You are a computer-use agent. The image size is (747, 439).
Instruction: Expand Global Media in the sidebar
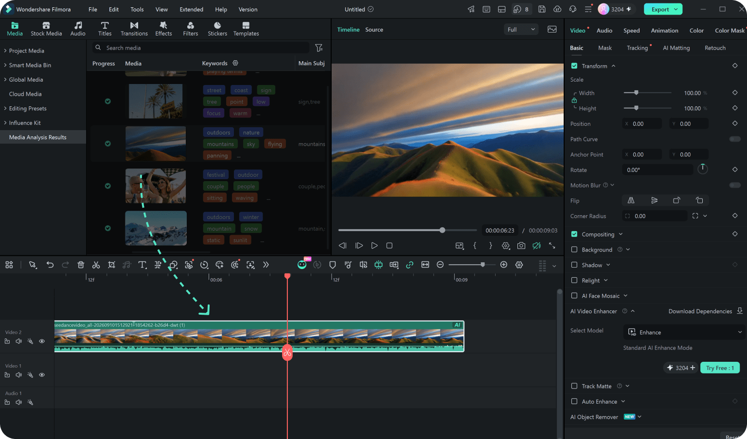pyautogui.click(x=5, y=80)
